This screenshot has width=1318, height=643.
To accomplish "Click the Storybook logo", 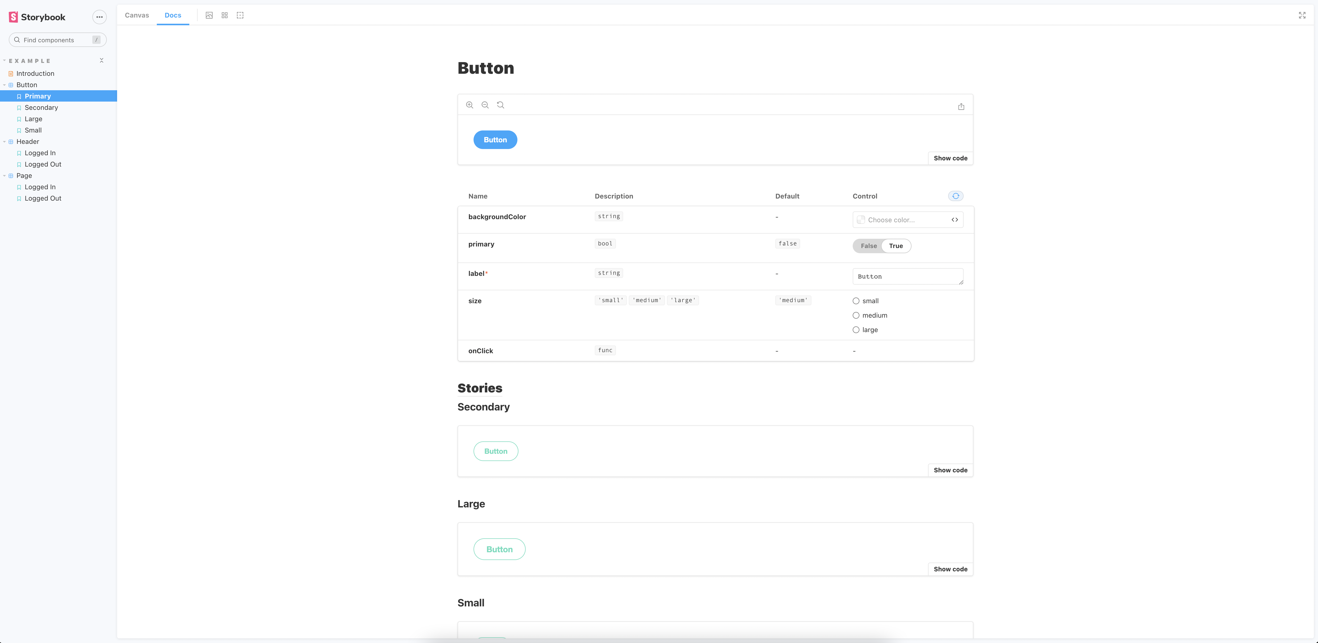I will [37, 17].
